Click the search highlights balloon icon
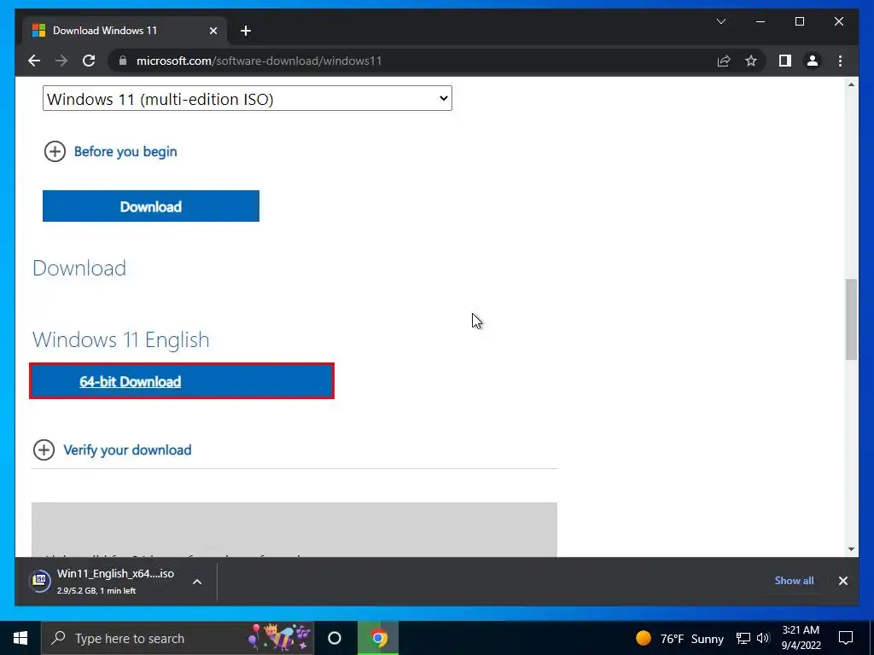 tap(279, 638)
